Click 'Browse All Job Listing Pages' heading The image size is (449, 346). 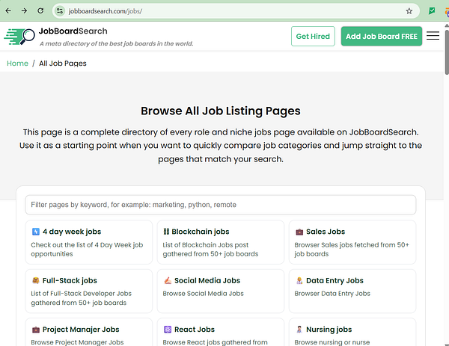[221, 111]
